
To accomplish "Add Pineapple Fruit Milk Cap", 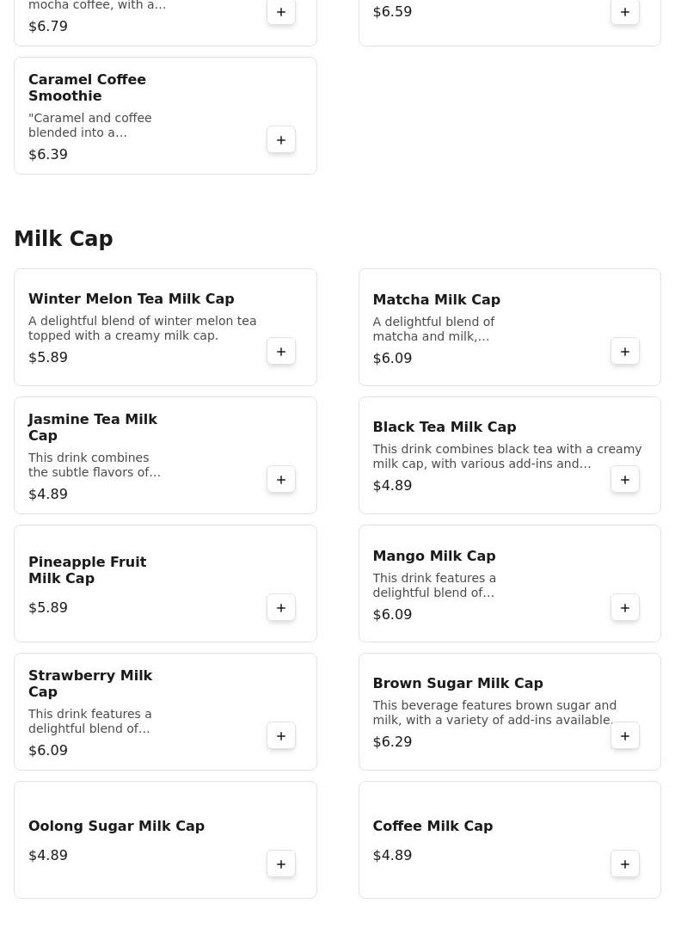I will [x=280, y=608].
